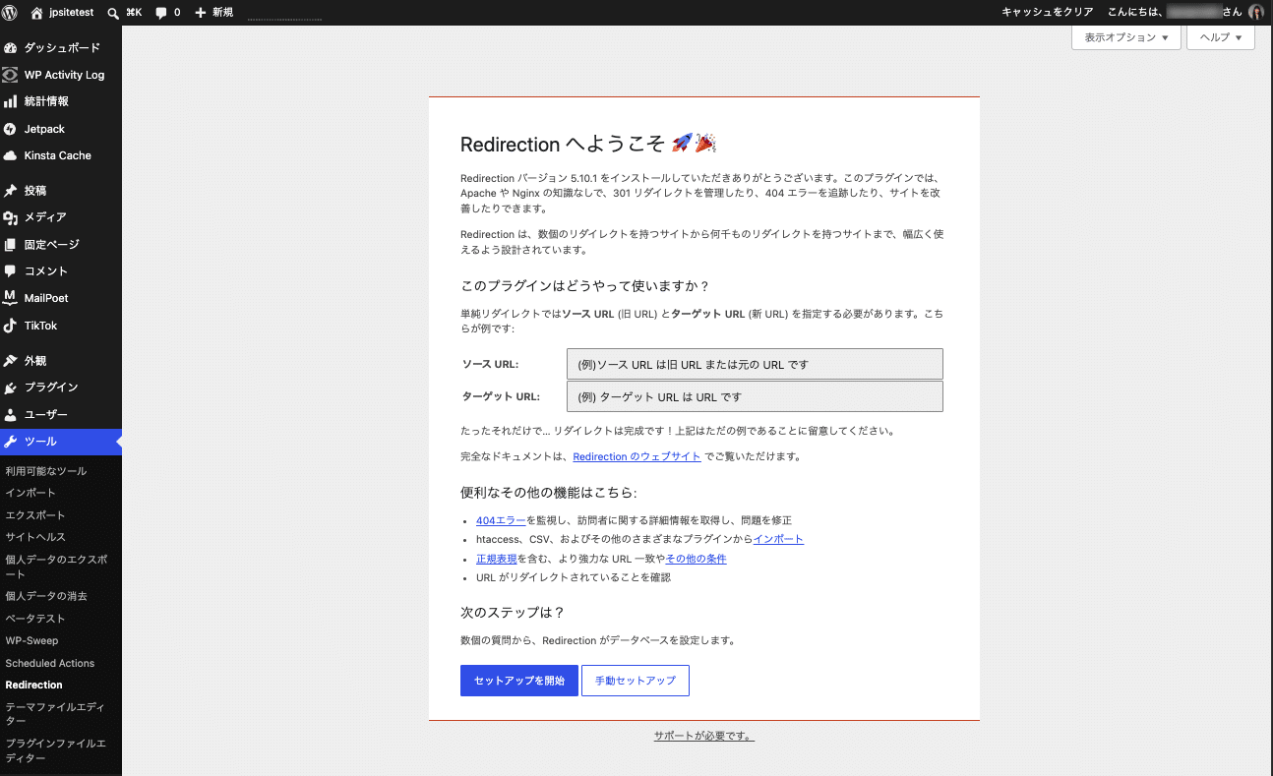Click the plus icon for 新規
1273x776 pixels.
coord(201,13)
